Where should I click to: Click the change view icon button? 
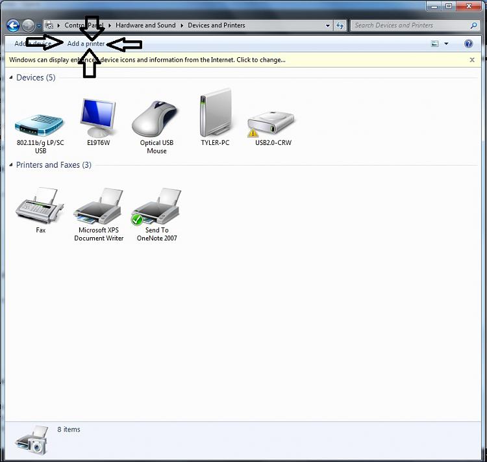click(x=435, y=44)
